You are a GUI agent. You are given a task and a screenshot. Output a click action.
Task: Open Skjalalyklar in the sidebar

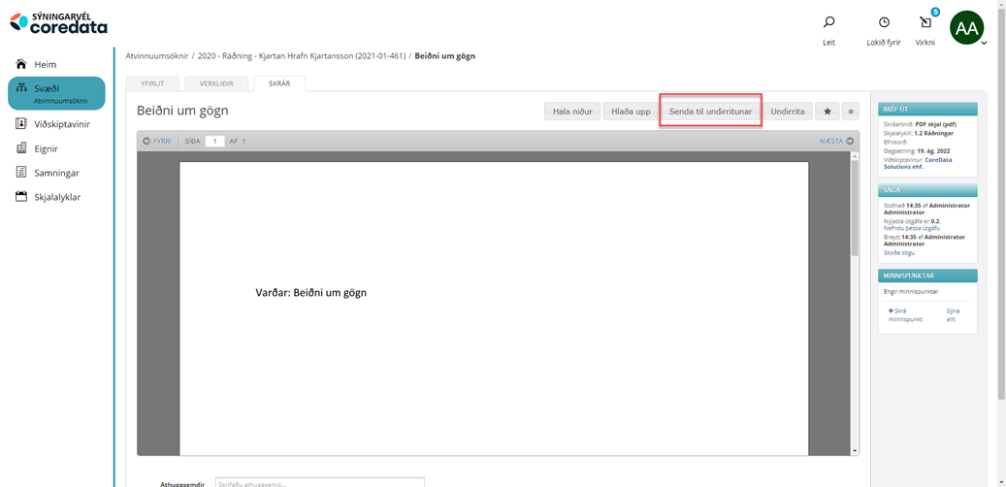coord(57,197)
